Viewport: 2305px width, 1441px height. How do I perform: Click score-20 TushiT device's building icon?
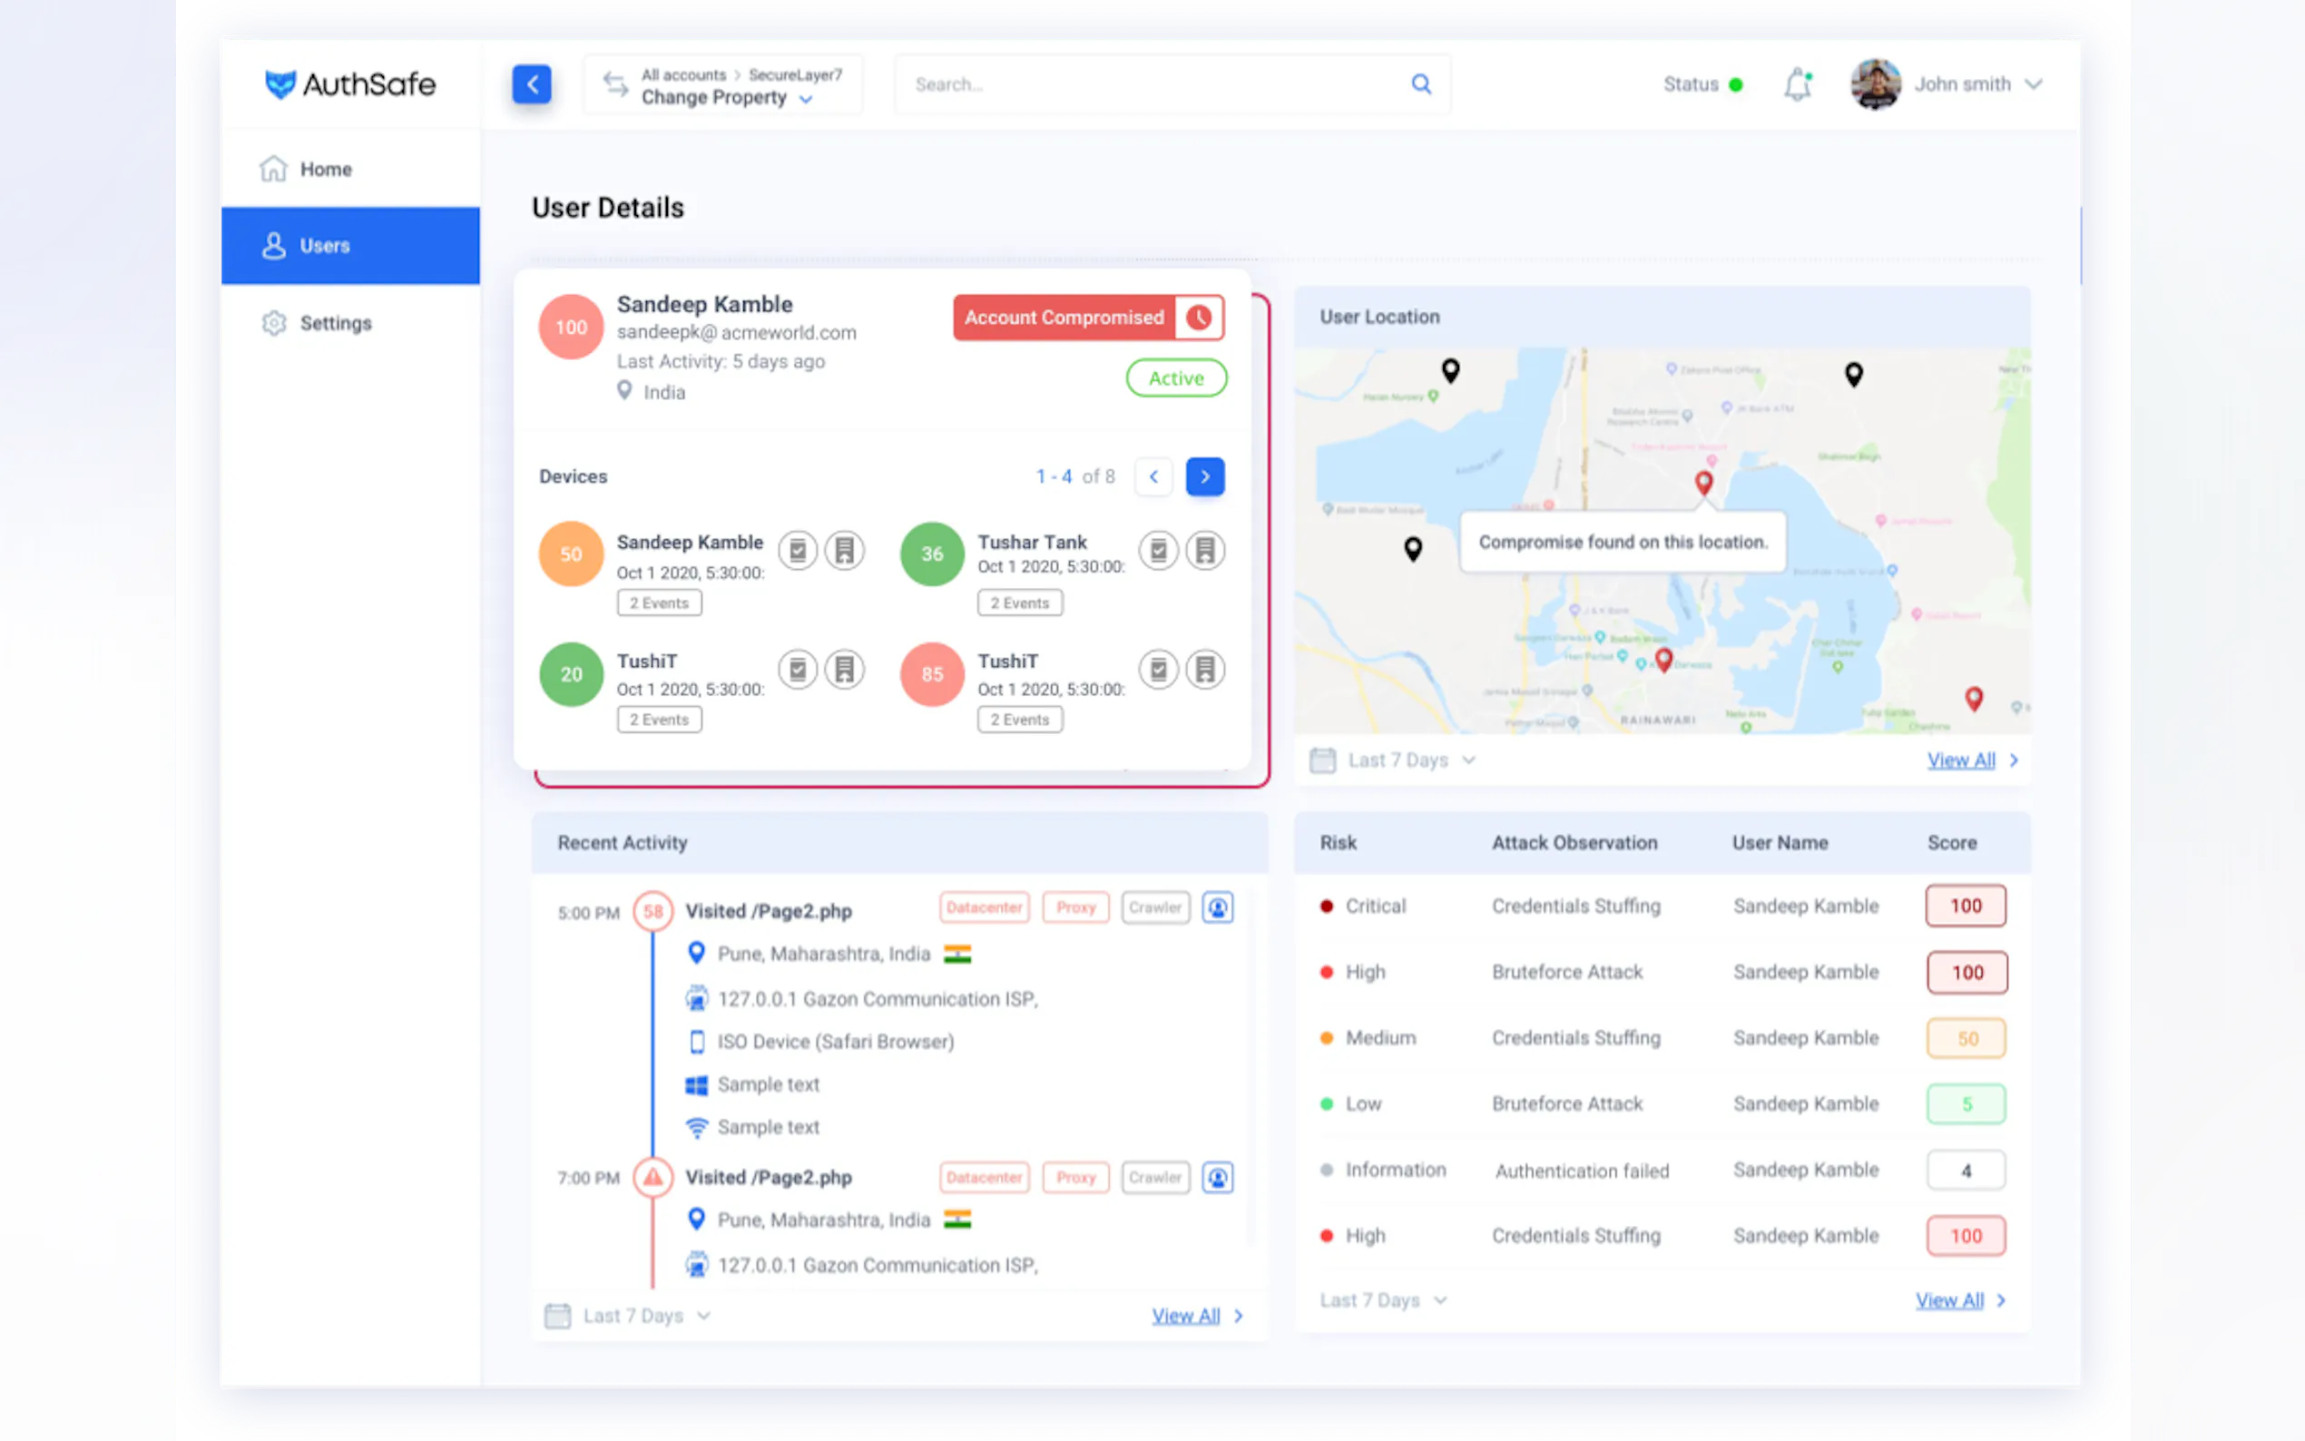[844, 670]
